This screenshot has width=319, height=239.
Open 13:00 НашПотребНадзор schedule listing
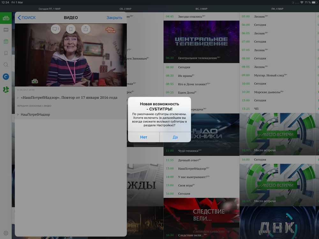click(x=201, y=169)
